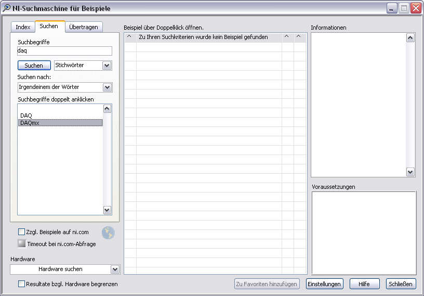The height and width of the screenshot is (296, 424).
Task: Toggle 'Resultate bzgl. Hardware begrenzen' checkbox
Action: coord(21,284)
